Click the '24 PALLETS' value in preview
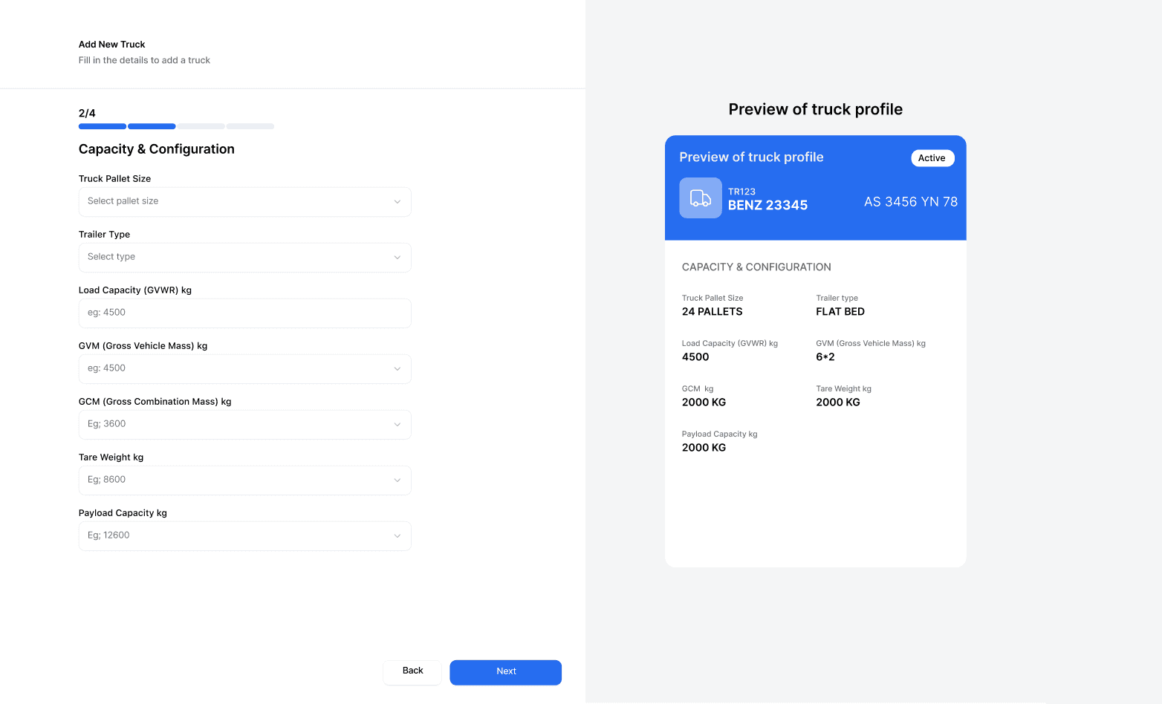Viewport: 1162px width, 704px height. [713, 312]
